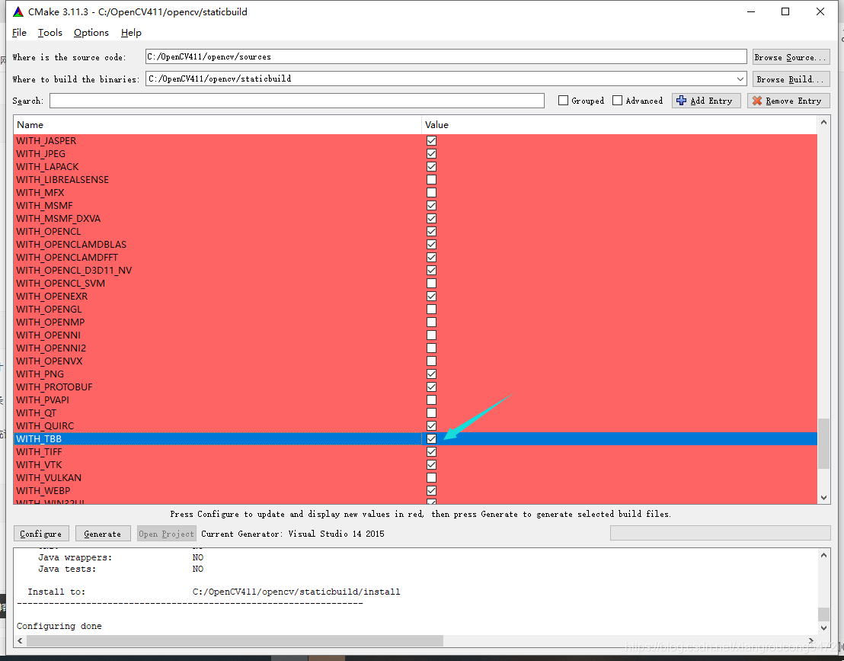Click the blue plus Add Entry icon
The height and width of the screenshot is (661, 844).
[x=682, y=101]
